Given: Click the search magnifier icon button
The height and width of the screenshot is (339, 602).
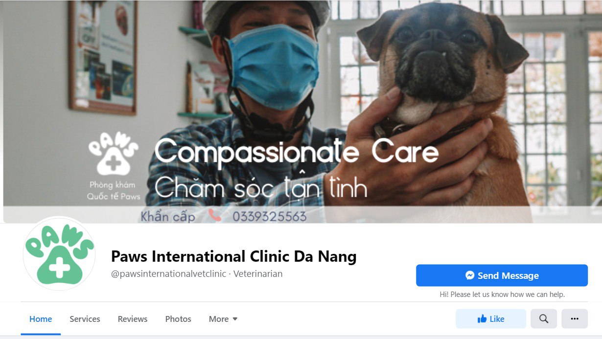Looking at the screenshot, I should (x=544, y=319).
